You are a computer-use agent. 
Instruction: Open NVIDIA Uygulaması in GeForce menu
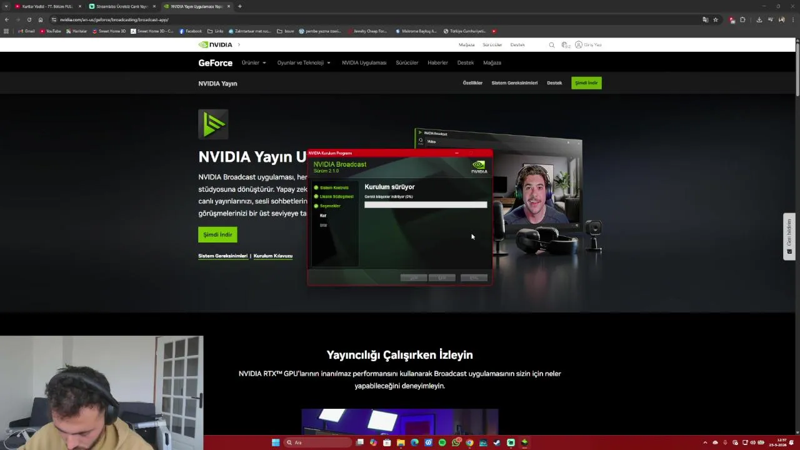tap(364, 62)
